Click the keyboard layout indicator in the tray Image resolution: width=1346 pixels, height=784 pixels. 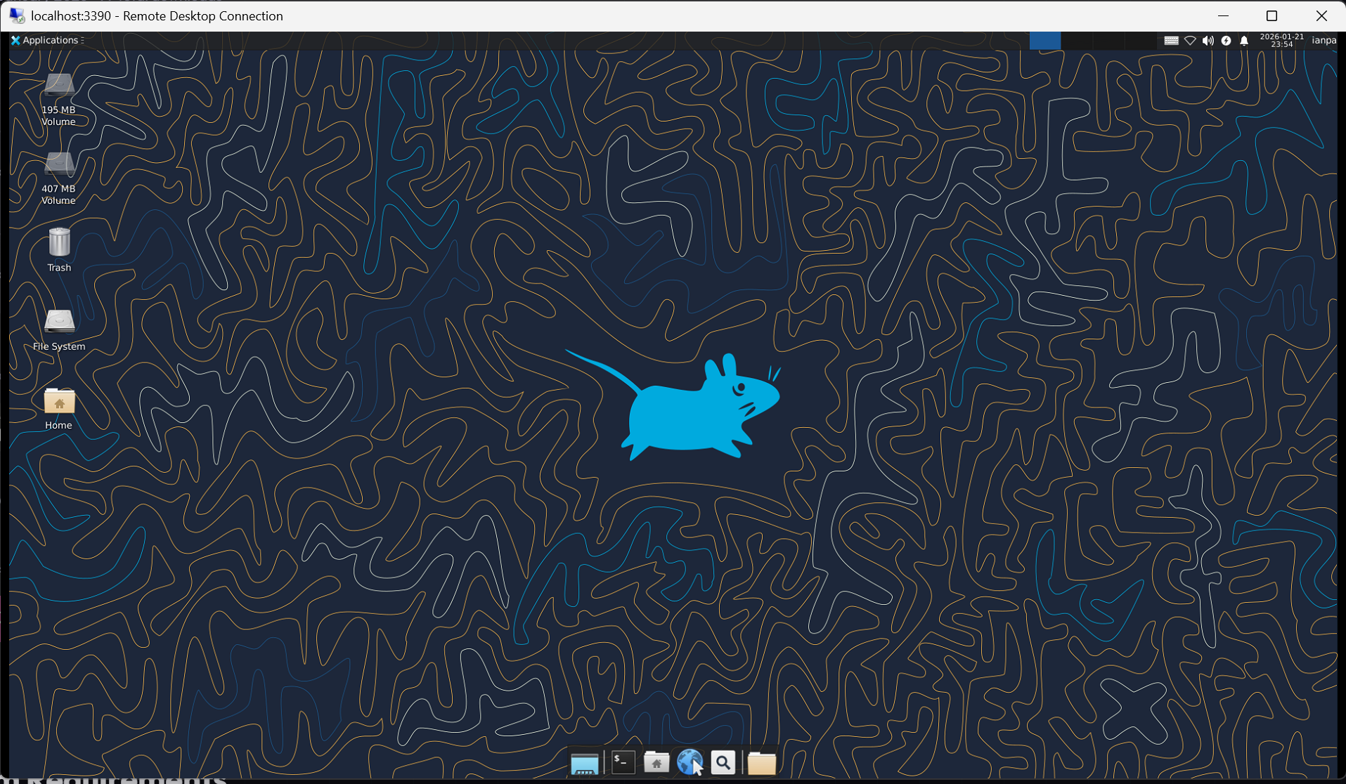tap(1171, 40)
